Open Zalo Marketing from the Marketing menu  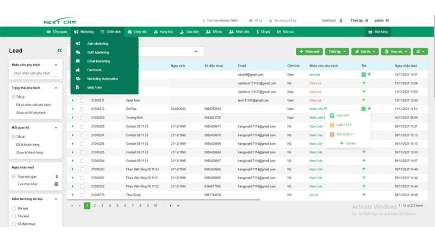[x=98, y=44]
